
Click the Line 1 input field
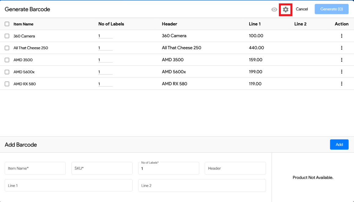coord(68,186)
